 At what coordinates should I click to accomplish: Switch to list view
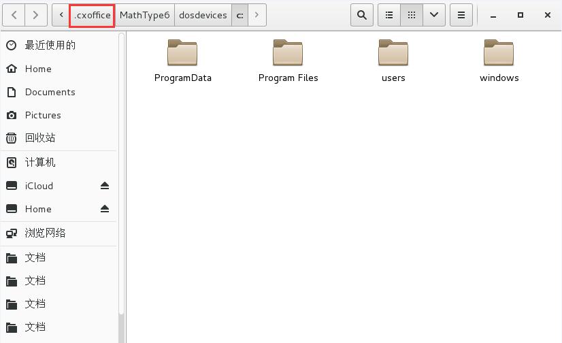pyautogui.click(x=389, y=15)
